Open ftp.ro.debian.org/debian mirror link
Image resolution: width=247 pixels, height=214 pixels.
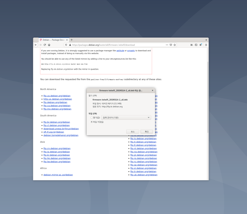point(144,158)
